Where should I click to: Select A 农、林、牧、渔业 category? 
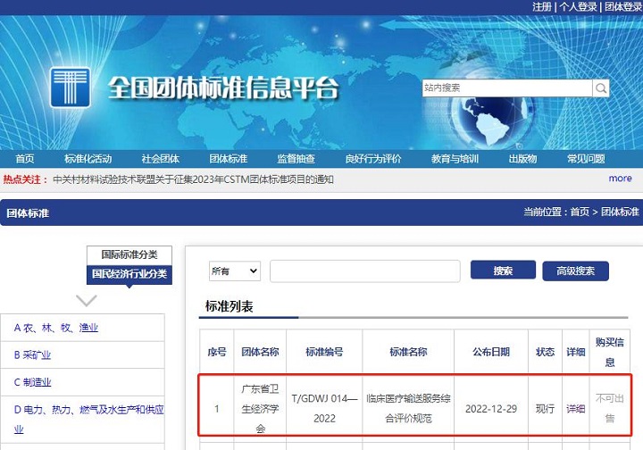point(56,328)
